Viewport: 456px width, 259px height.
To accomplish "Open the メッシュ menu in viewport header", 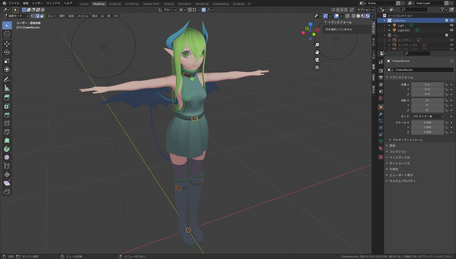I will (x=83, y=16).
